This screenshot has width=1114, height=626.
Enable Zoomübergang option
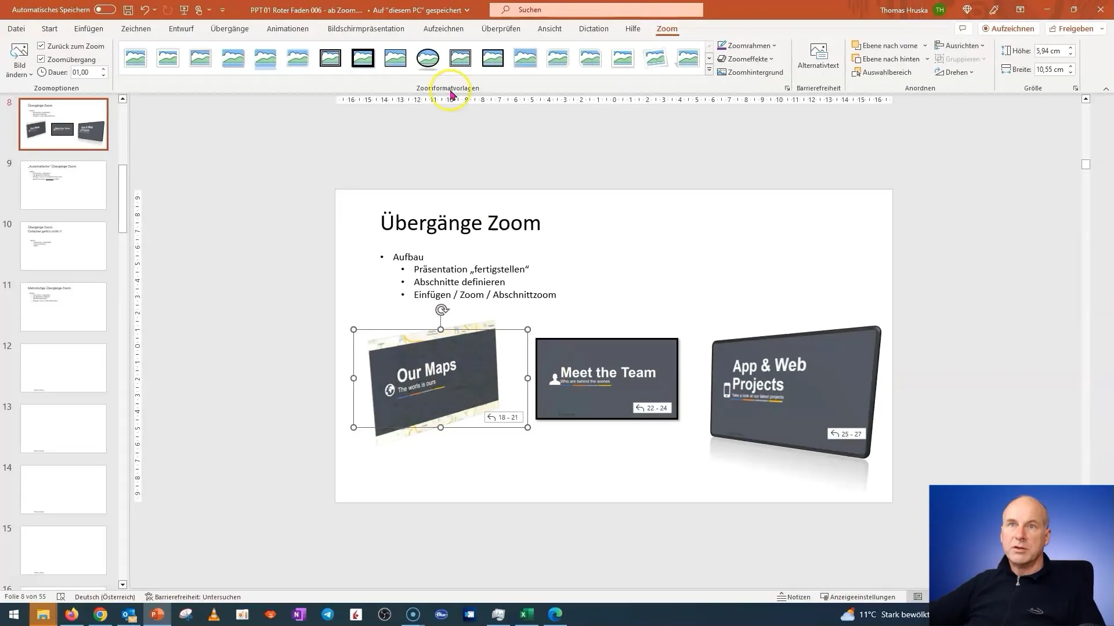click(x=41, y=59)
